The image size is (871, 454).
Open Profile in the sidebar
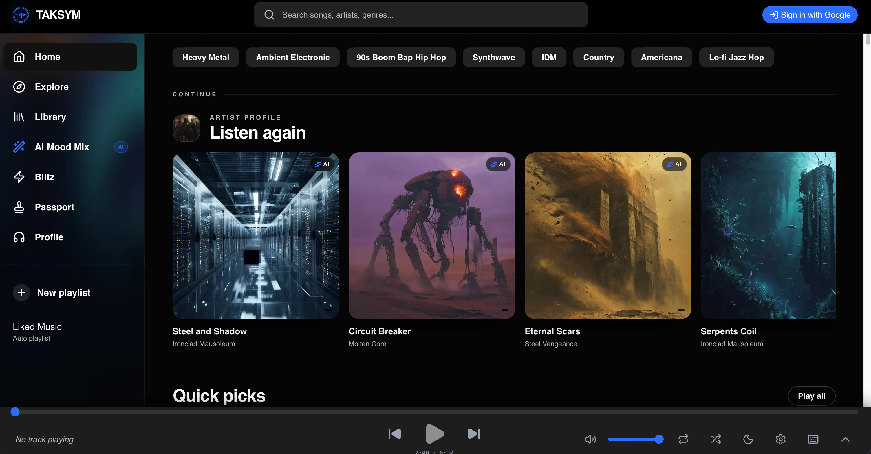pos(70,237)
